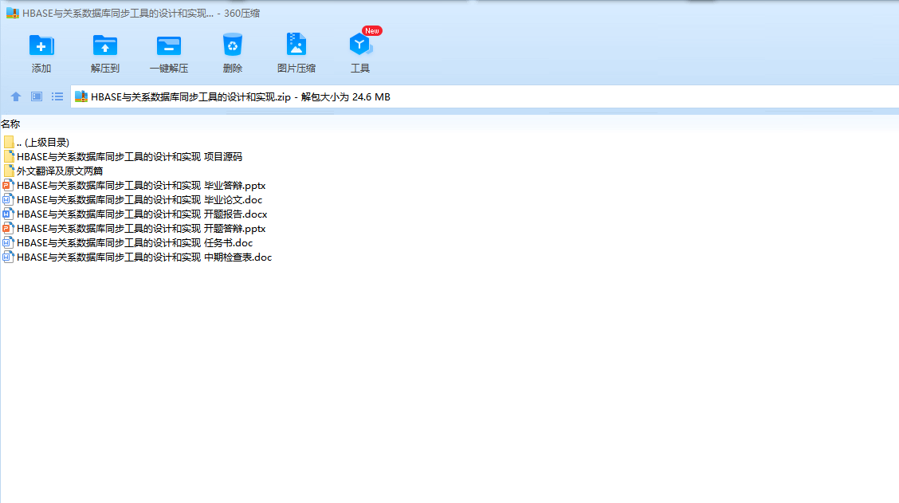Click the zip archive icon in path bar
The image size is (899, 503).
tap(81, 97)
